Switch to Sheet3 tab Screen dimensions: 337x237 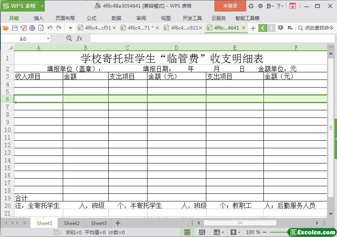[99, 223]
